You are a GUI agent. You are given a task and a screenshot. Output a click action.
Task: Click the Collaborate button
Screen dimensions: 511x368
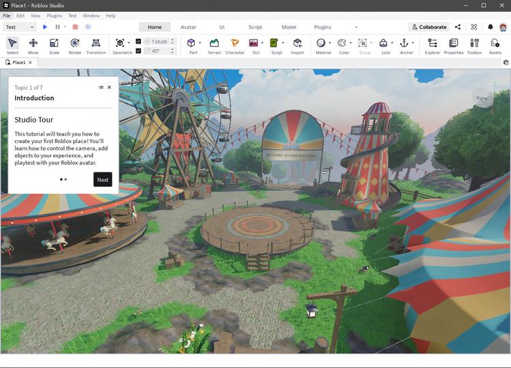(429, 27)
